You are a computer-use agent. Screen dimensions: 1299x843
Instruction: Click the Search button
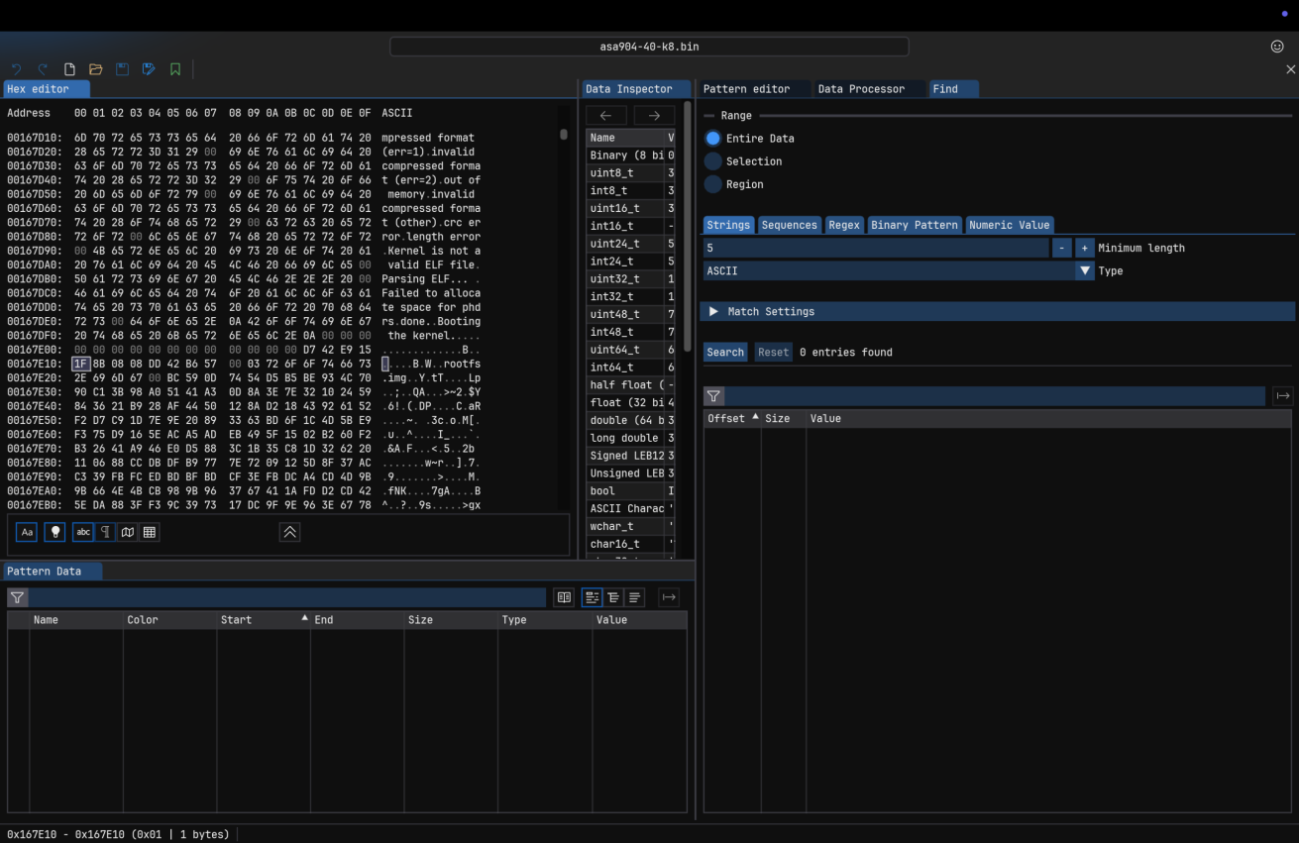point(725,352)
